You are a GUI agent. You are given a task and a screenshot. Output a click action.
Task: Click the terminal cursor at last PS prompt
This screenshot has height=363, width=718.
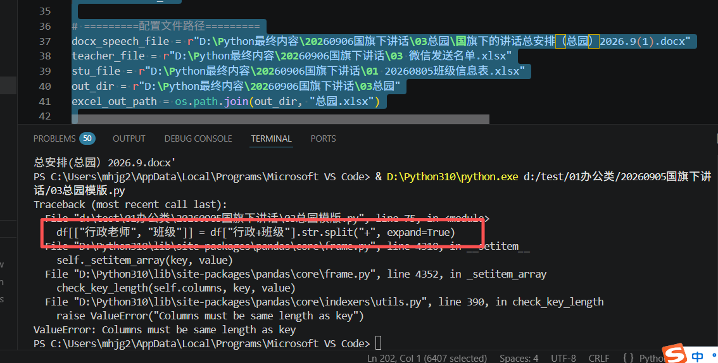point(378,343)
